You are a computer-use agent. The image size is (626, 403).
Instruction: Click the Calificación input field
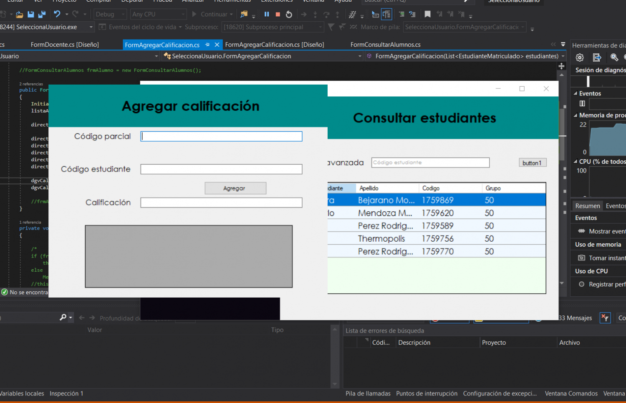pyautogui.click(x=221, y=203)
